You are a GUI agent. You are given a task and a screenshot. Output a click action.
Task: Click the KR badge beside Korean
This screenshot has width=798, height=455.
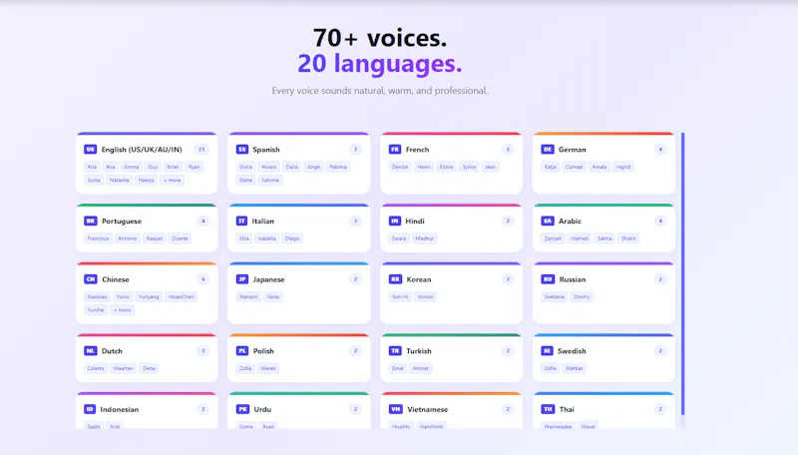pos(395,279)
